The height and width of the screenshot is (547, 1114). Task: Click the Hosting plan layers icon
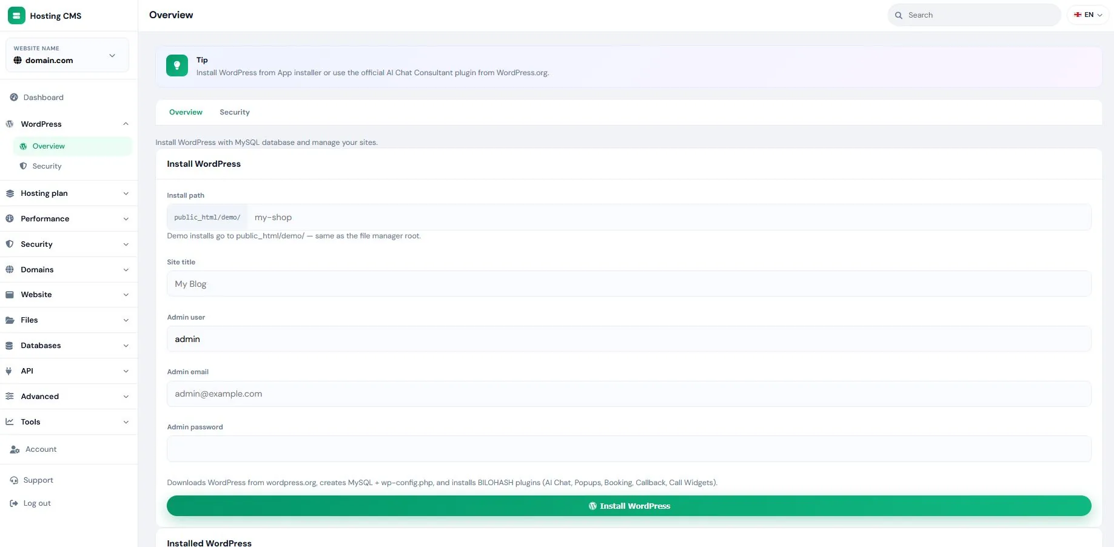[x=10, y=193]
